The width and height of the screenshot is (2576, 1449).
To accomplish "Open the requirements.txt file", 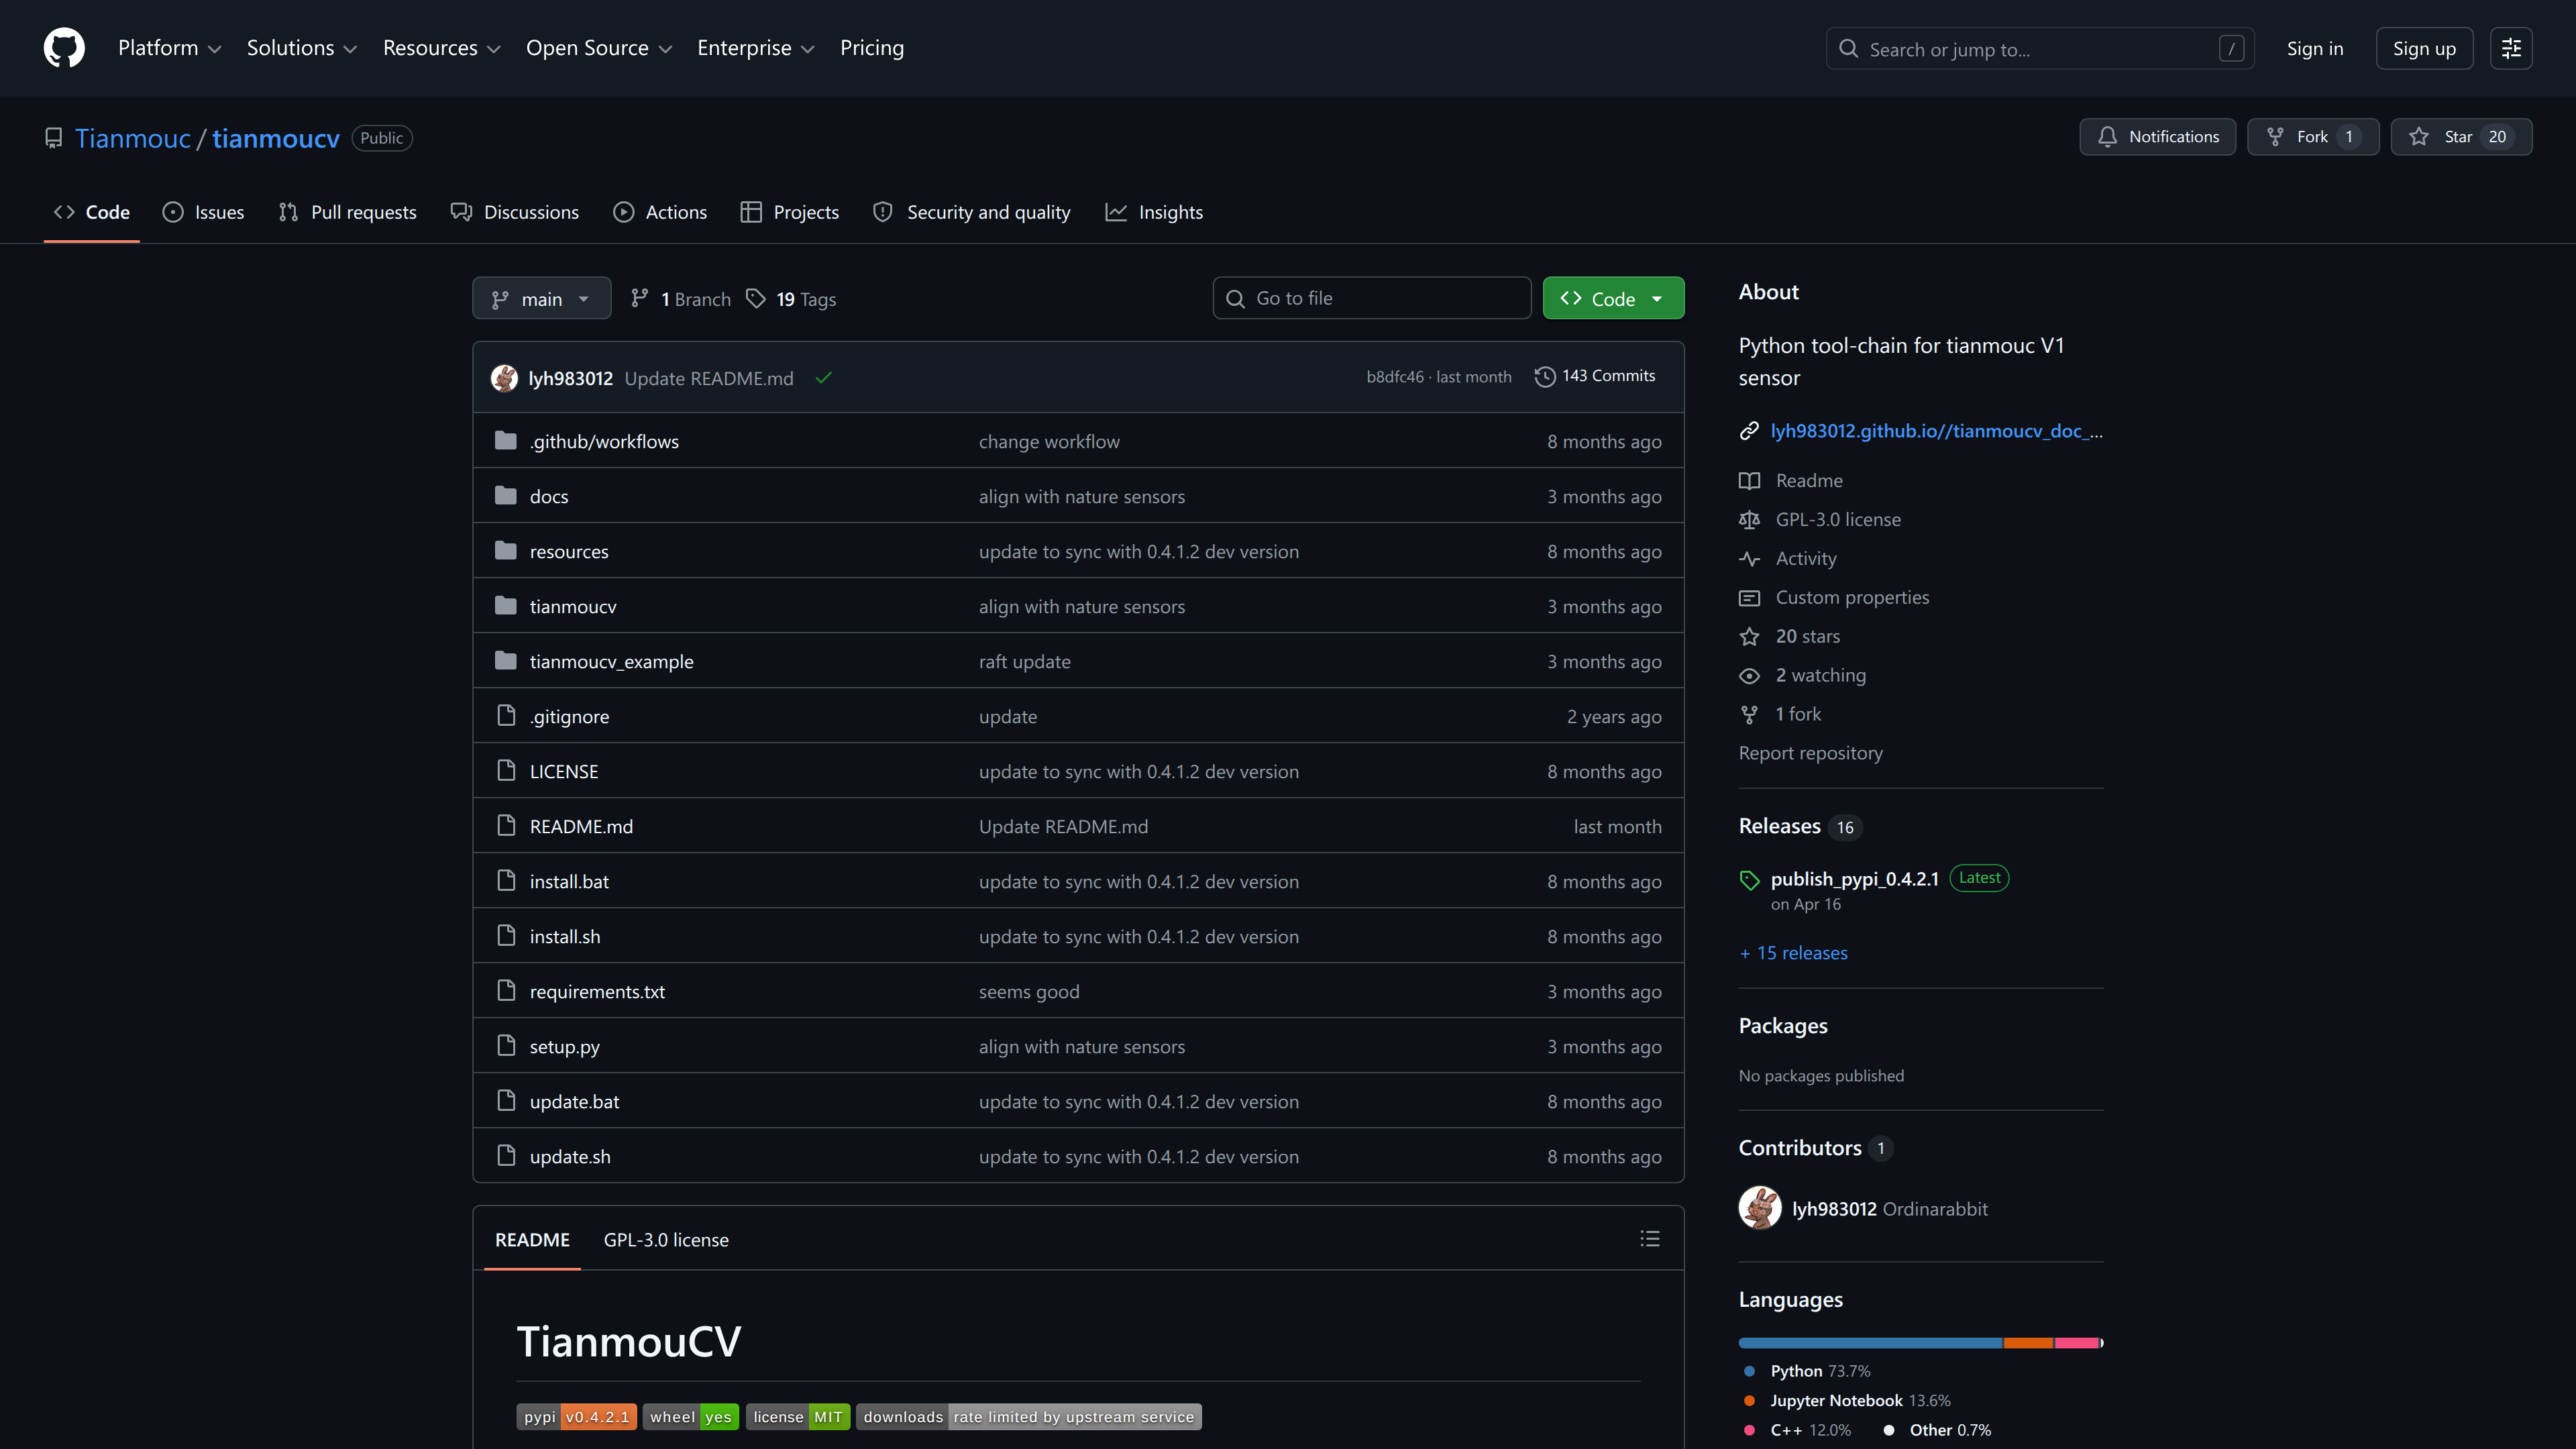I will click(x=597, y=992).
